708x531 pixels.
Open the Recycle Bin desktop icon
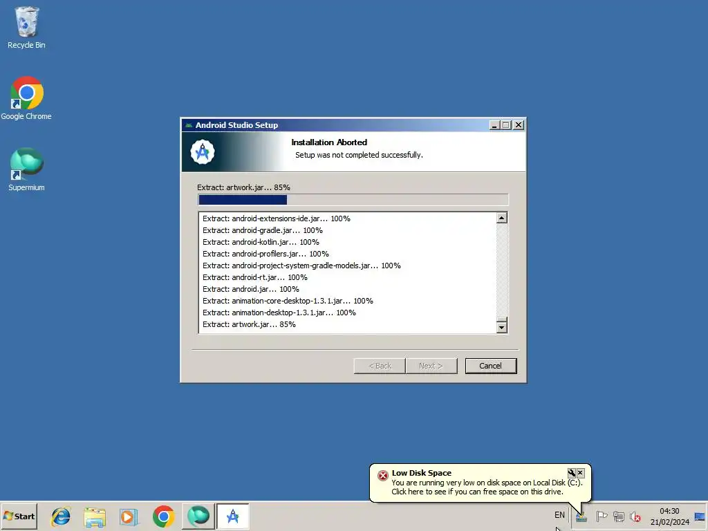pos(26,27)
